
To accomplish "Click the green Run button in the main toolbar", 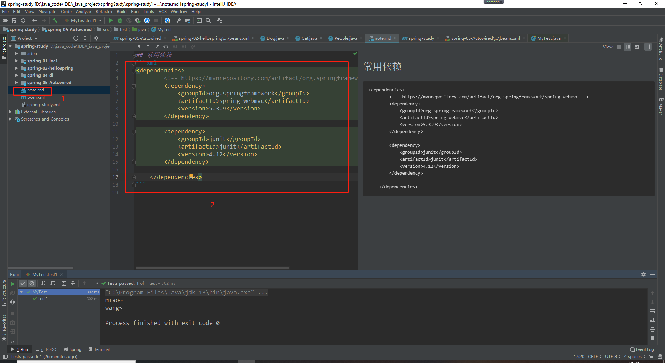I will click(x=111, y=20).
